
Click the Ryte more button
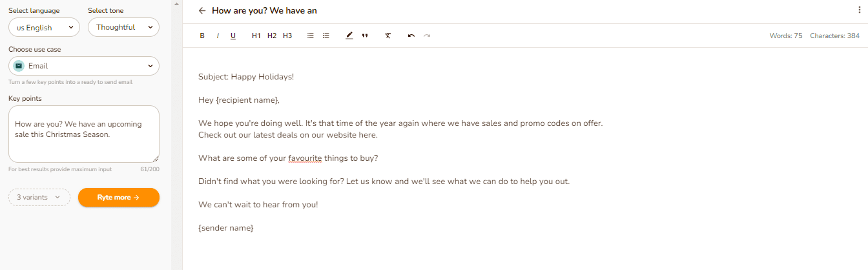tap(119, 197)
